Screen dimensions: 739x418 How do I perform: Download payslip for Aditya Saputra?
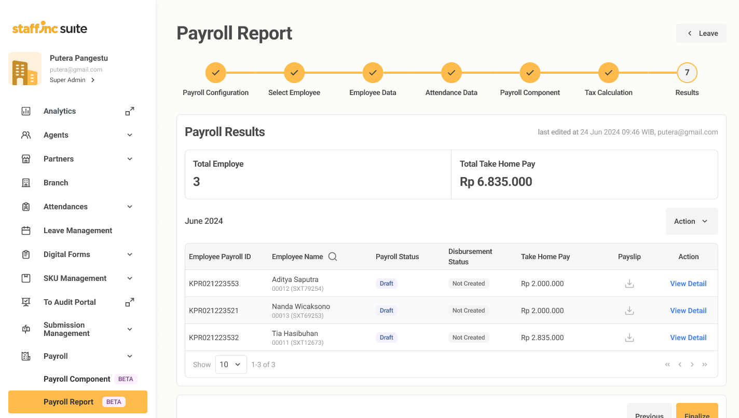coord(629,284)
